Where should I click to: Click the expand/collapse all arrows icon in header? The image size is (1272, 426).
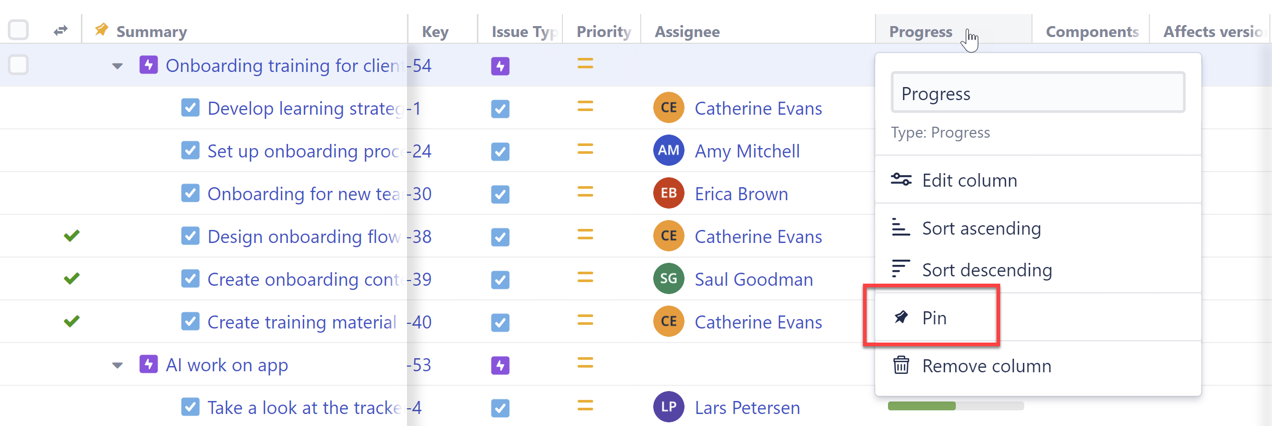click(61, 31)
